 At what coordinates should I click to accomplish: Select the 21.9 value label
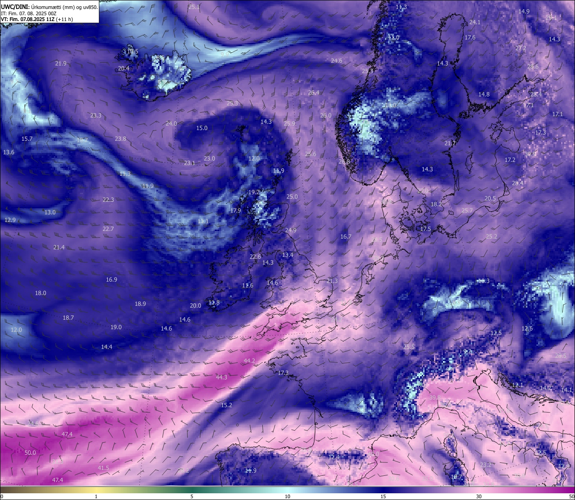[61, 64]
